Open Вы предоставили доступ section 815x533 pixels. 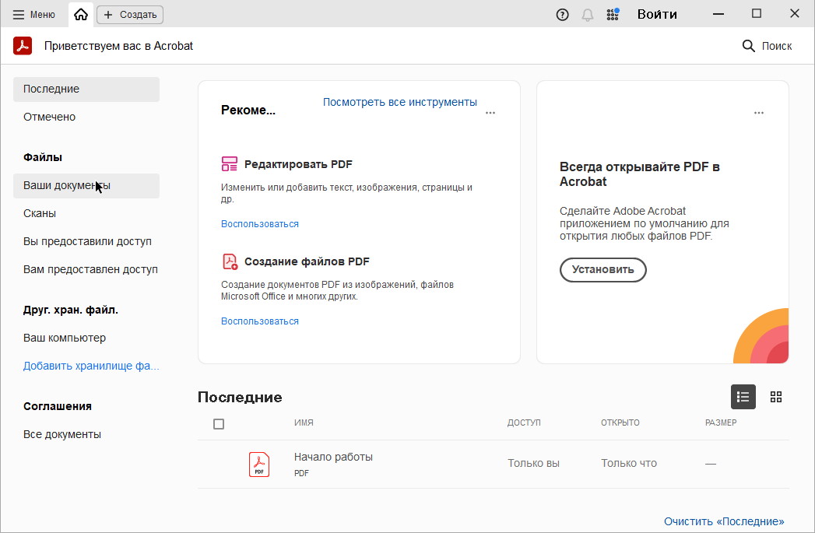click(86, 241)
